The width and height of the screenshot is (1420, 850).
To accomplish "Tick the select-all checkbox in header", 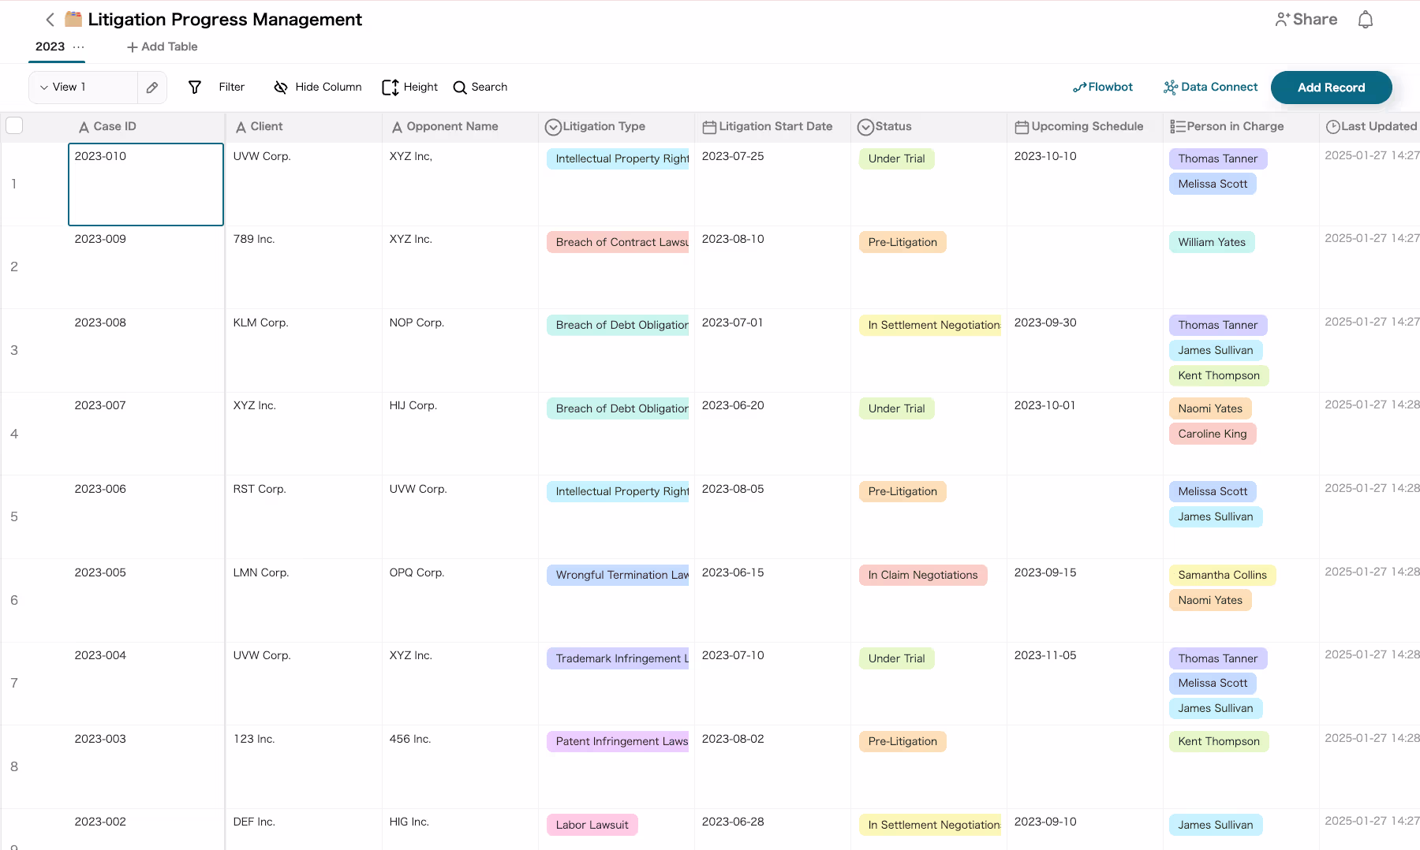I will click(x=14, y=125).
